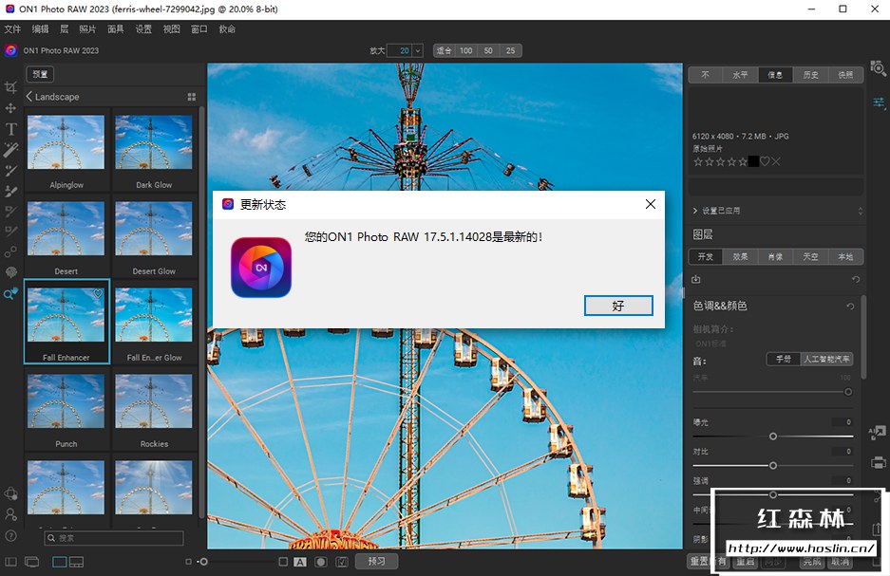Toggle the soft-proofing A button
The image size is (890, 576).
click(x=300, y=562)
